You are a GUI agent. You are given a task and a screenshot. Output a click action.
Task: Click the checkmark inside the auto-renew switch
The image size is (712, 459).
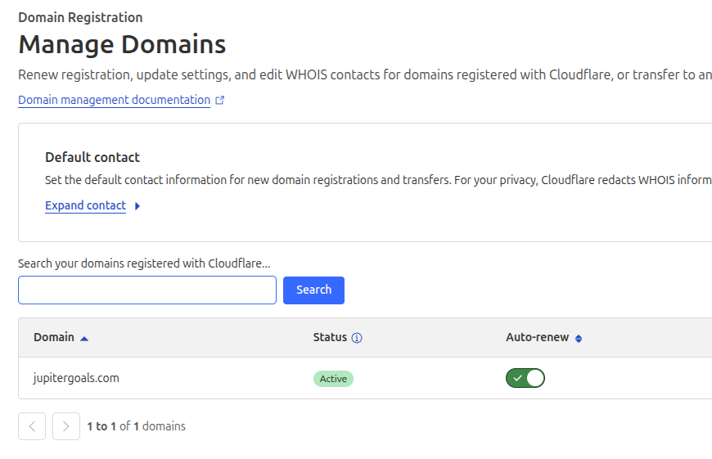517,378
